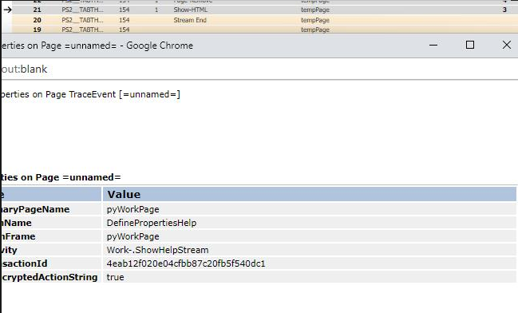
Task: Click the Properties on Page TraceEvent heading
Action: (90, 94)
